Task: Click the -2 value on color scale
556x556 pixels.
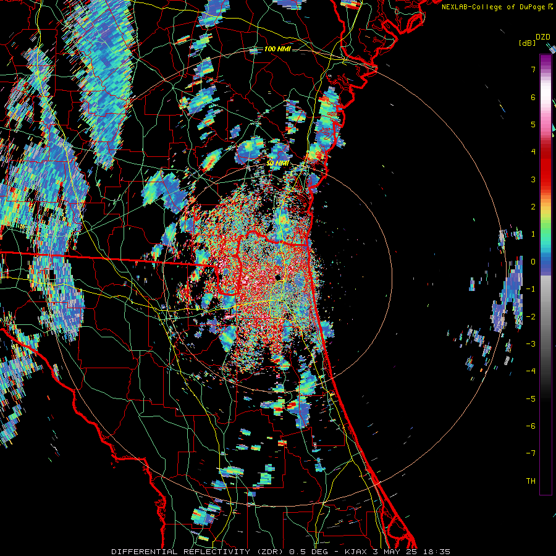Action: 531,317
